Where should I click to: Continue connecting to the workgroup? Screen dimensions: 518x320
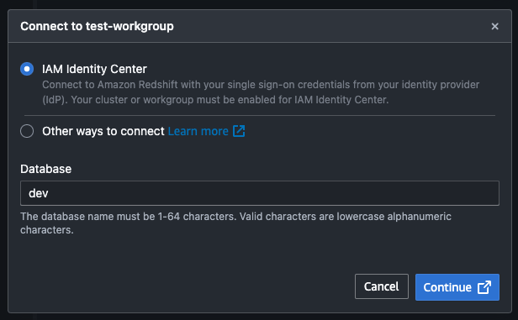457,287
